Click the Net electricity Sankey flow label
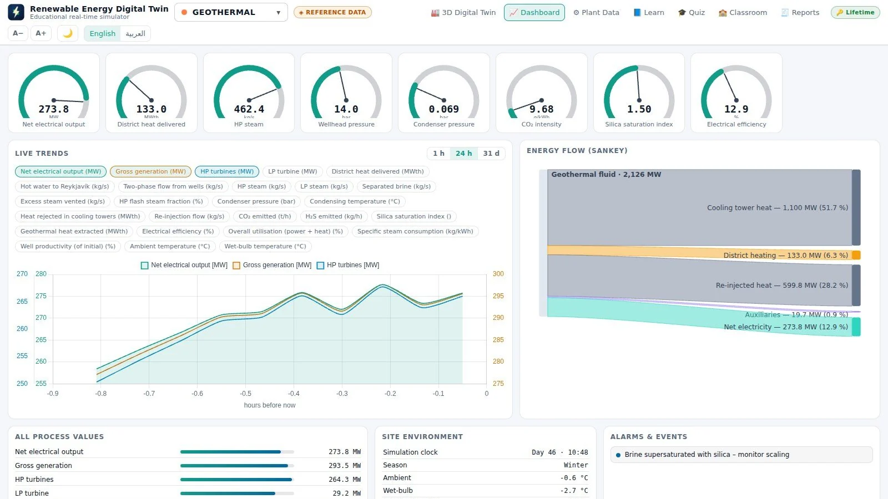This screenshot has height=499, width=888. pyautogui.click(x=786, y=327)
